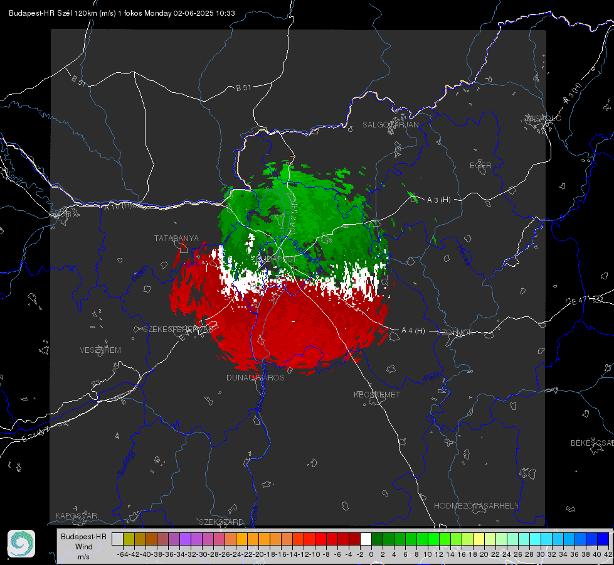Click the 'Heves' county label
Viewport: 614px width, 565px height.
(x=463, y=255)
